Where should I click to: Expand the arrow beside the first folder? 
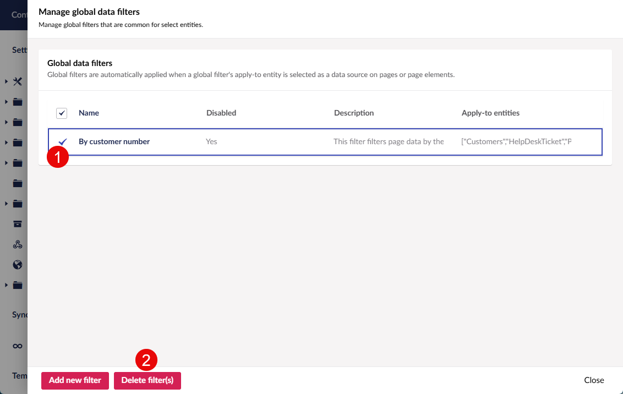pyautogui.click(x=6, y=102)
